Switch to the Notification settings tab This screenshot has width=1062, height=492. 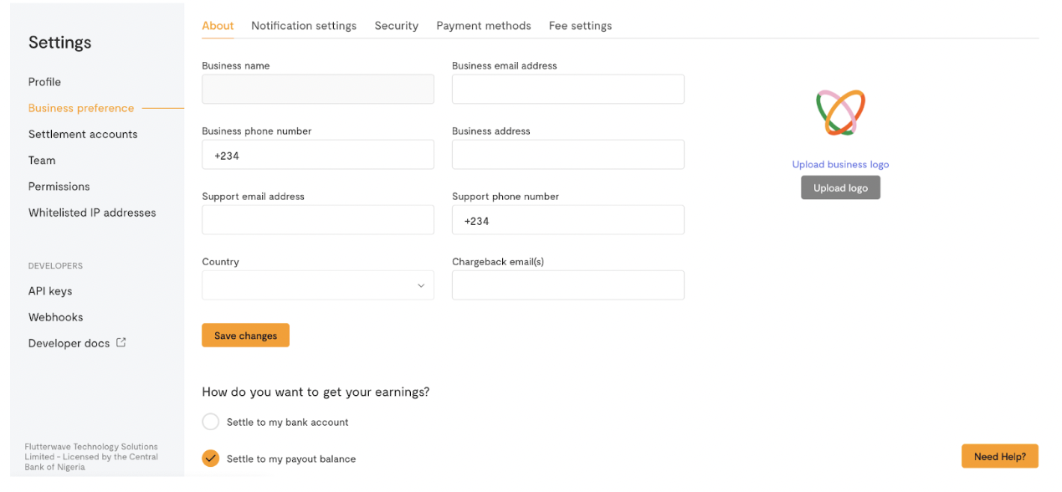(304, 26)
